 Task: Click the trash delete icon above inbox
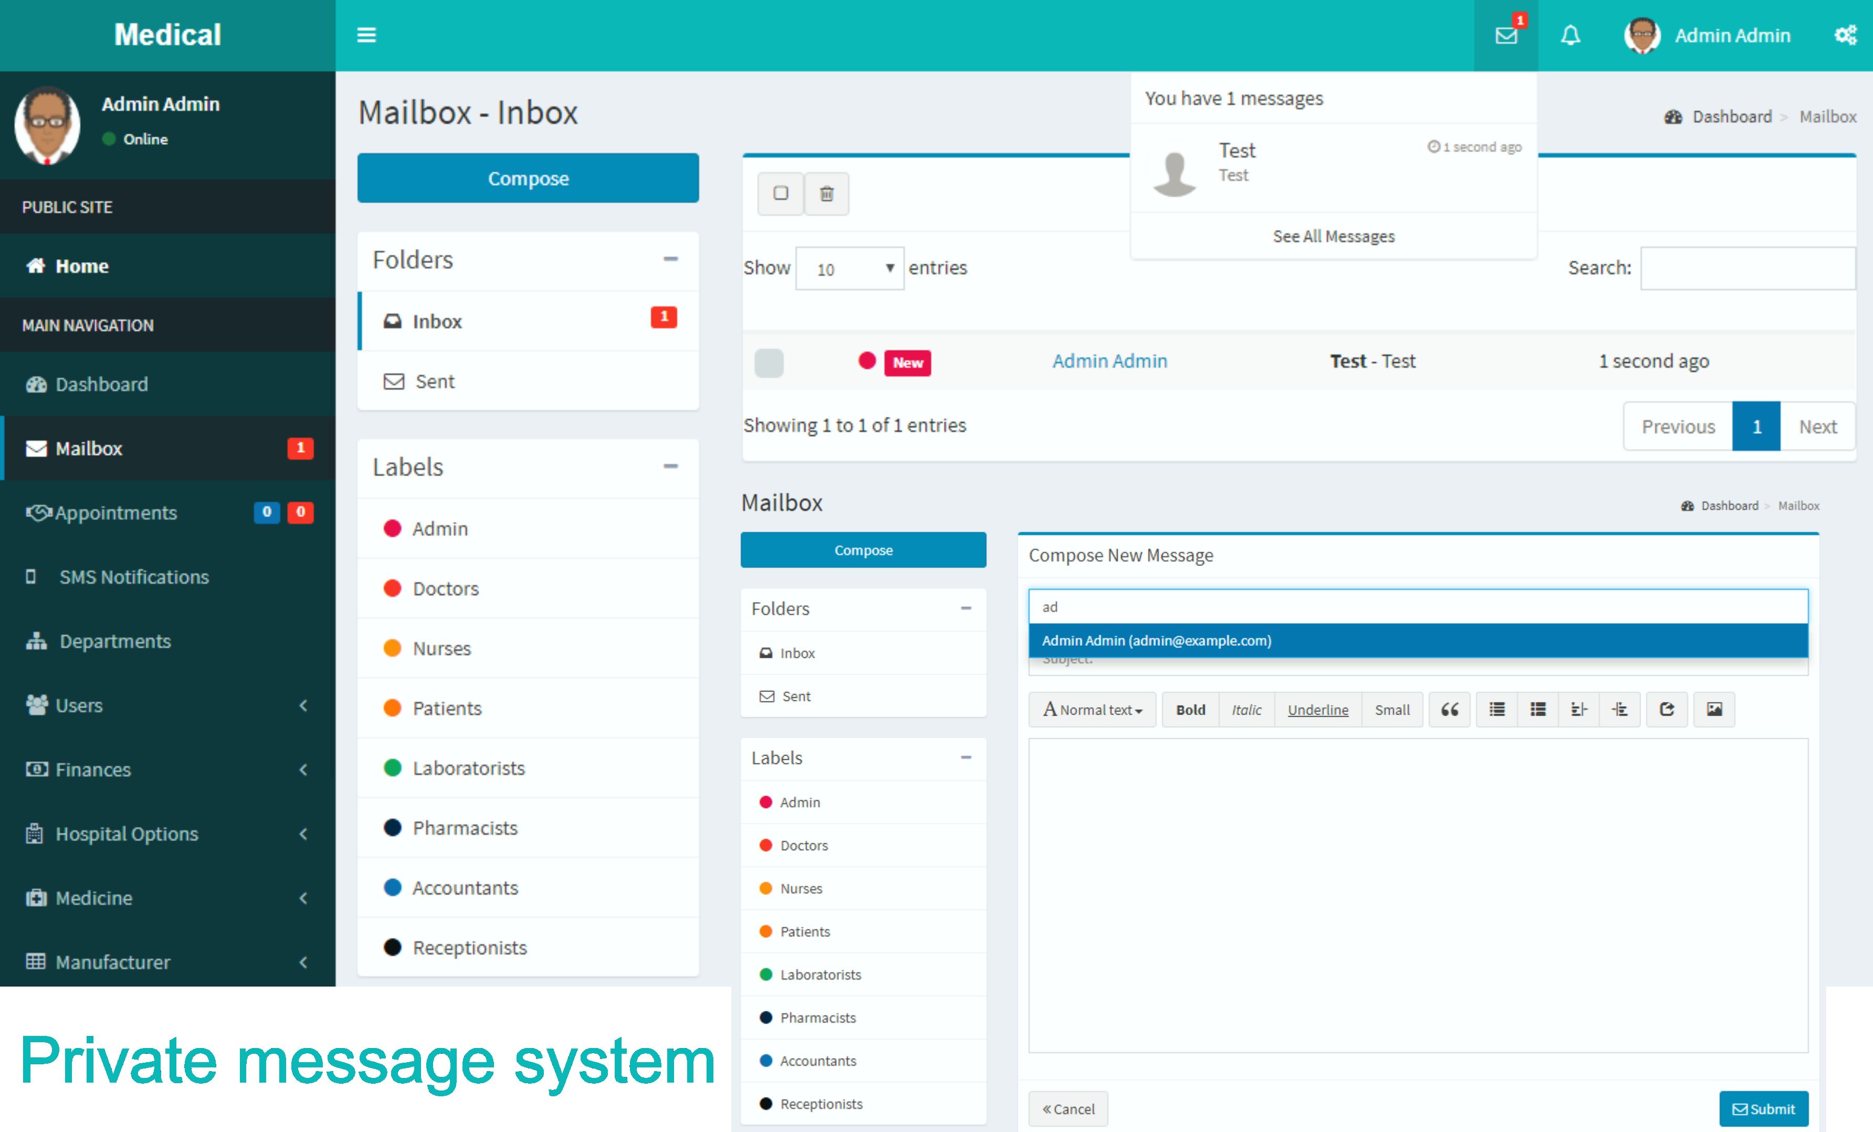(826, 193)
